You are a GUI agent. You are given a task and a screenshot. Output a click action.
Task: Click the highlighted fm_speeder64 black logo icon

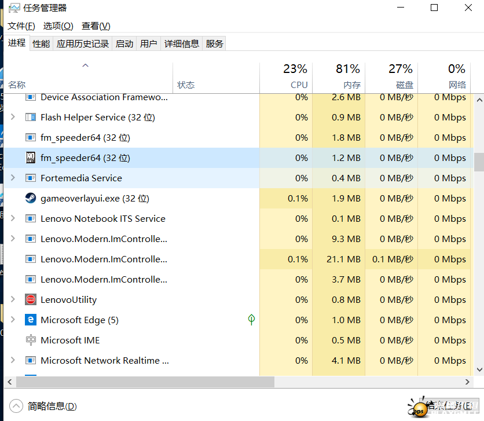point(31,158)
